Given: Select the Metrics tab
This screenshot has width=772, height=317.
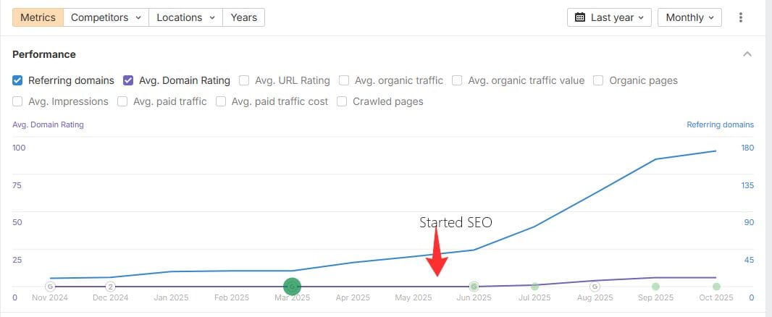Looking at the screenshot, I should (38, 17).
